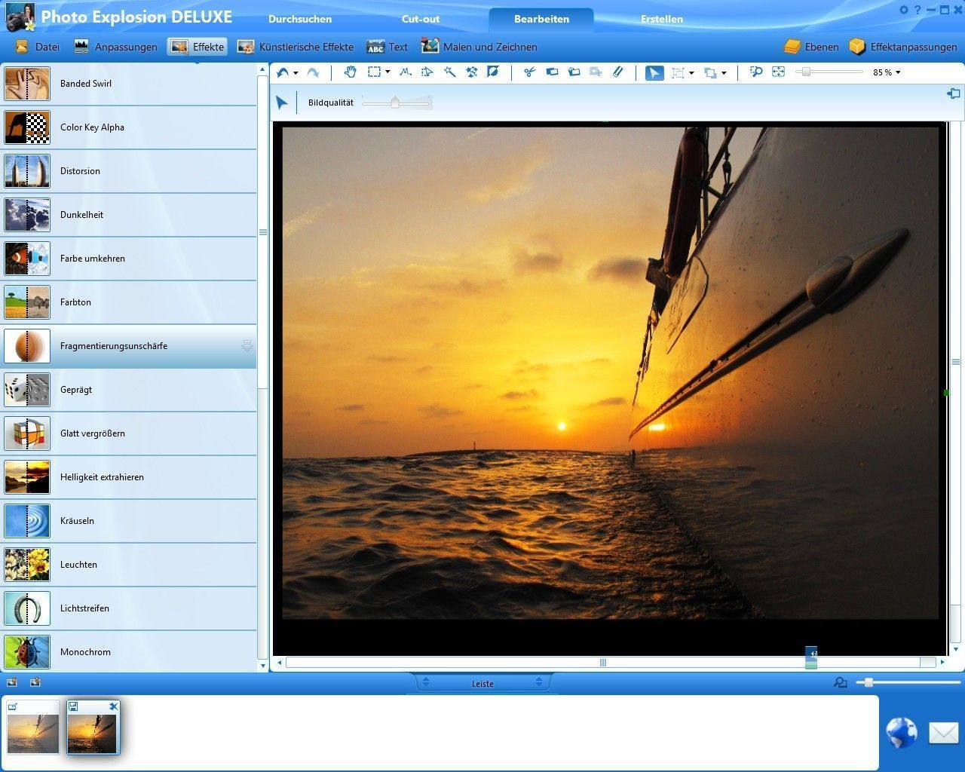
Task: Toggle the arrow selection tool button
Action: 654,72
